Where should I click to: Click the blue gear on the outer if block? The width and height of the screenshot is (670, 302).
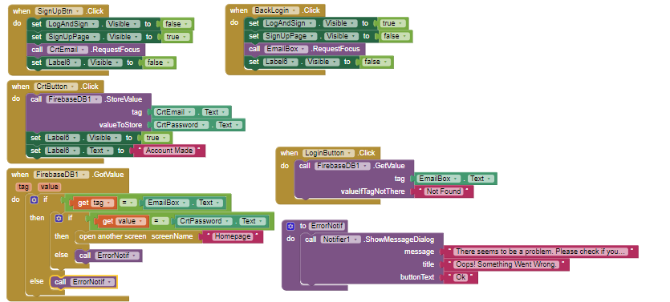[34, 199]
